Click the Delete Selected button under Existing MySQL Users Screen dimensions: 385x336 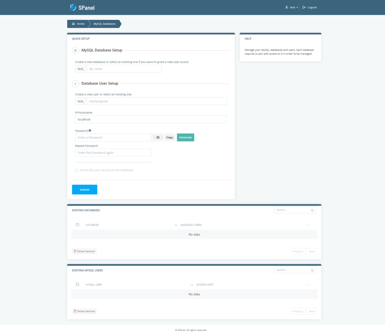84,311
